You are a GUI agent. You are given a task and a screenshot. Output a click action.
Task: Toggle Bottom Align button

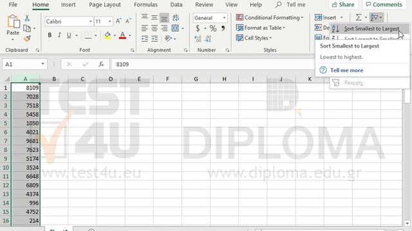click(x=164, y=17)
